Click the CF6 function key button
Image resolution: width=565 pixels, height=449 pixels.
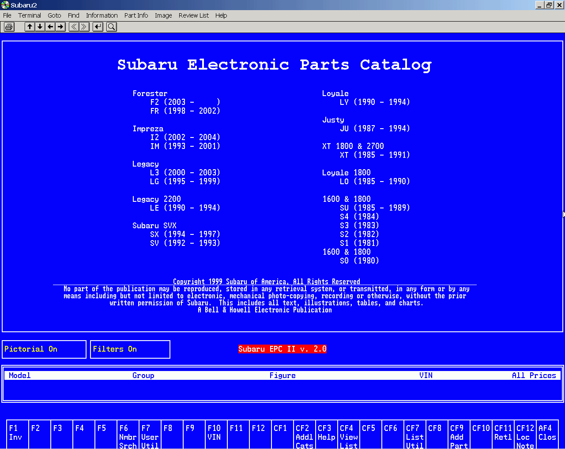pos(393,434)
